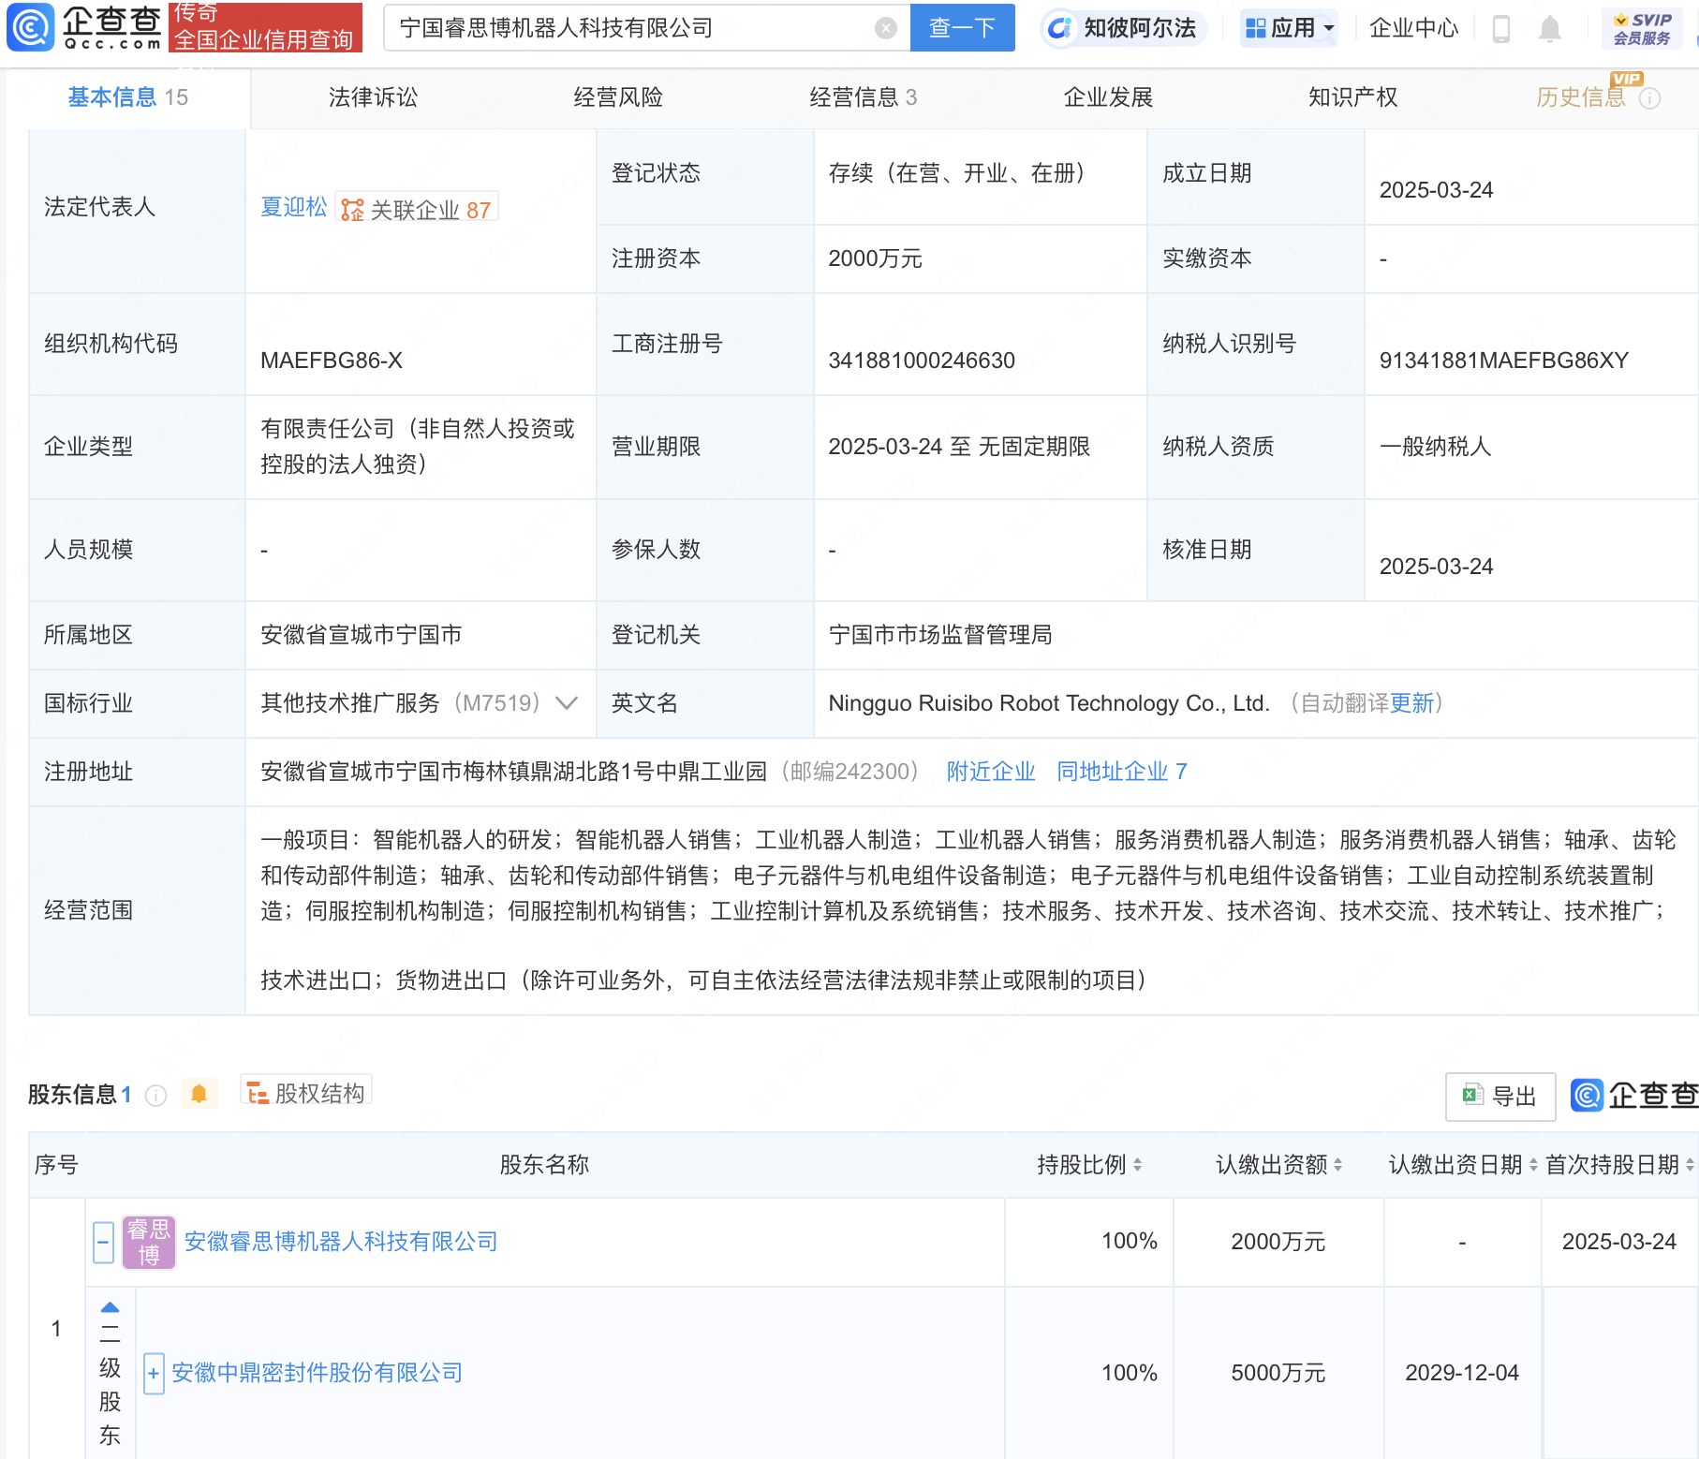Open legal representative 夏迎松 profile
Viewport: 1699px width, 1459px height.
coord(294,207)
